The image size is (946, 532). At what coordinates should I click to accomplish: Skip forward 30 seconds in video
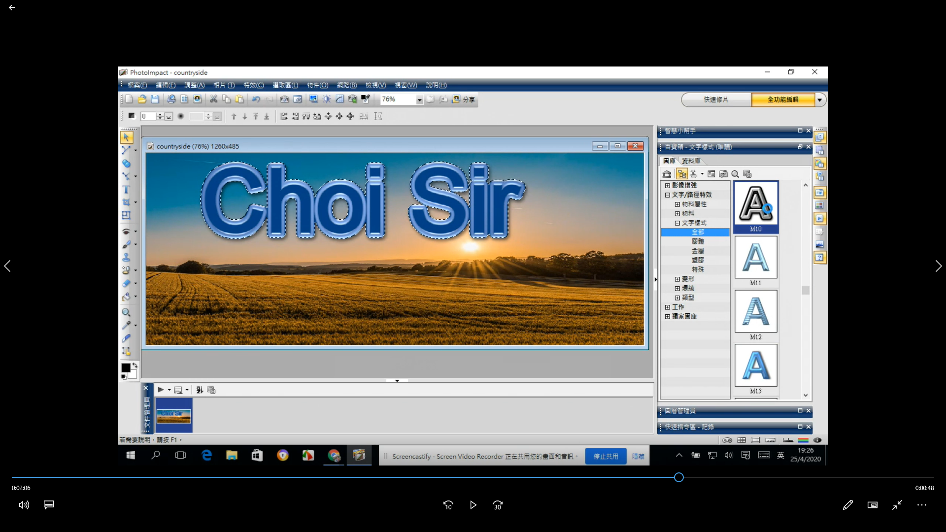pos(498,505)
